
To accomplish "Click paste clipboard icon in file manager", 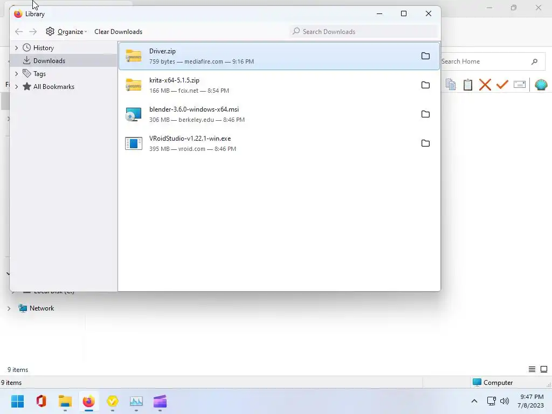I will (467, 85).
